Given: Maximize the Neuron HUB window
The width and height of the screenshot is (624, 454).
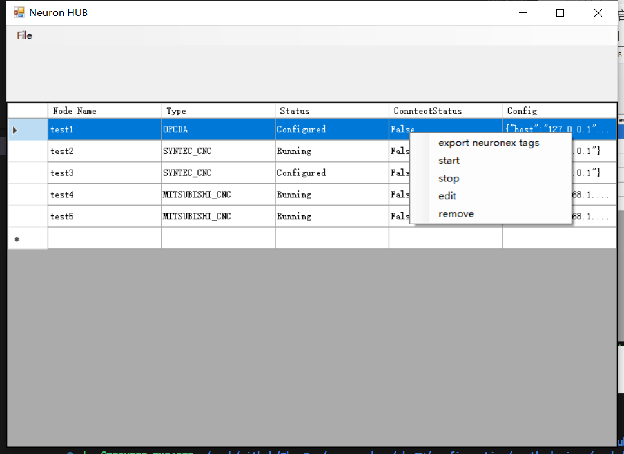Looking at the screenshot, I should point(560,13).
